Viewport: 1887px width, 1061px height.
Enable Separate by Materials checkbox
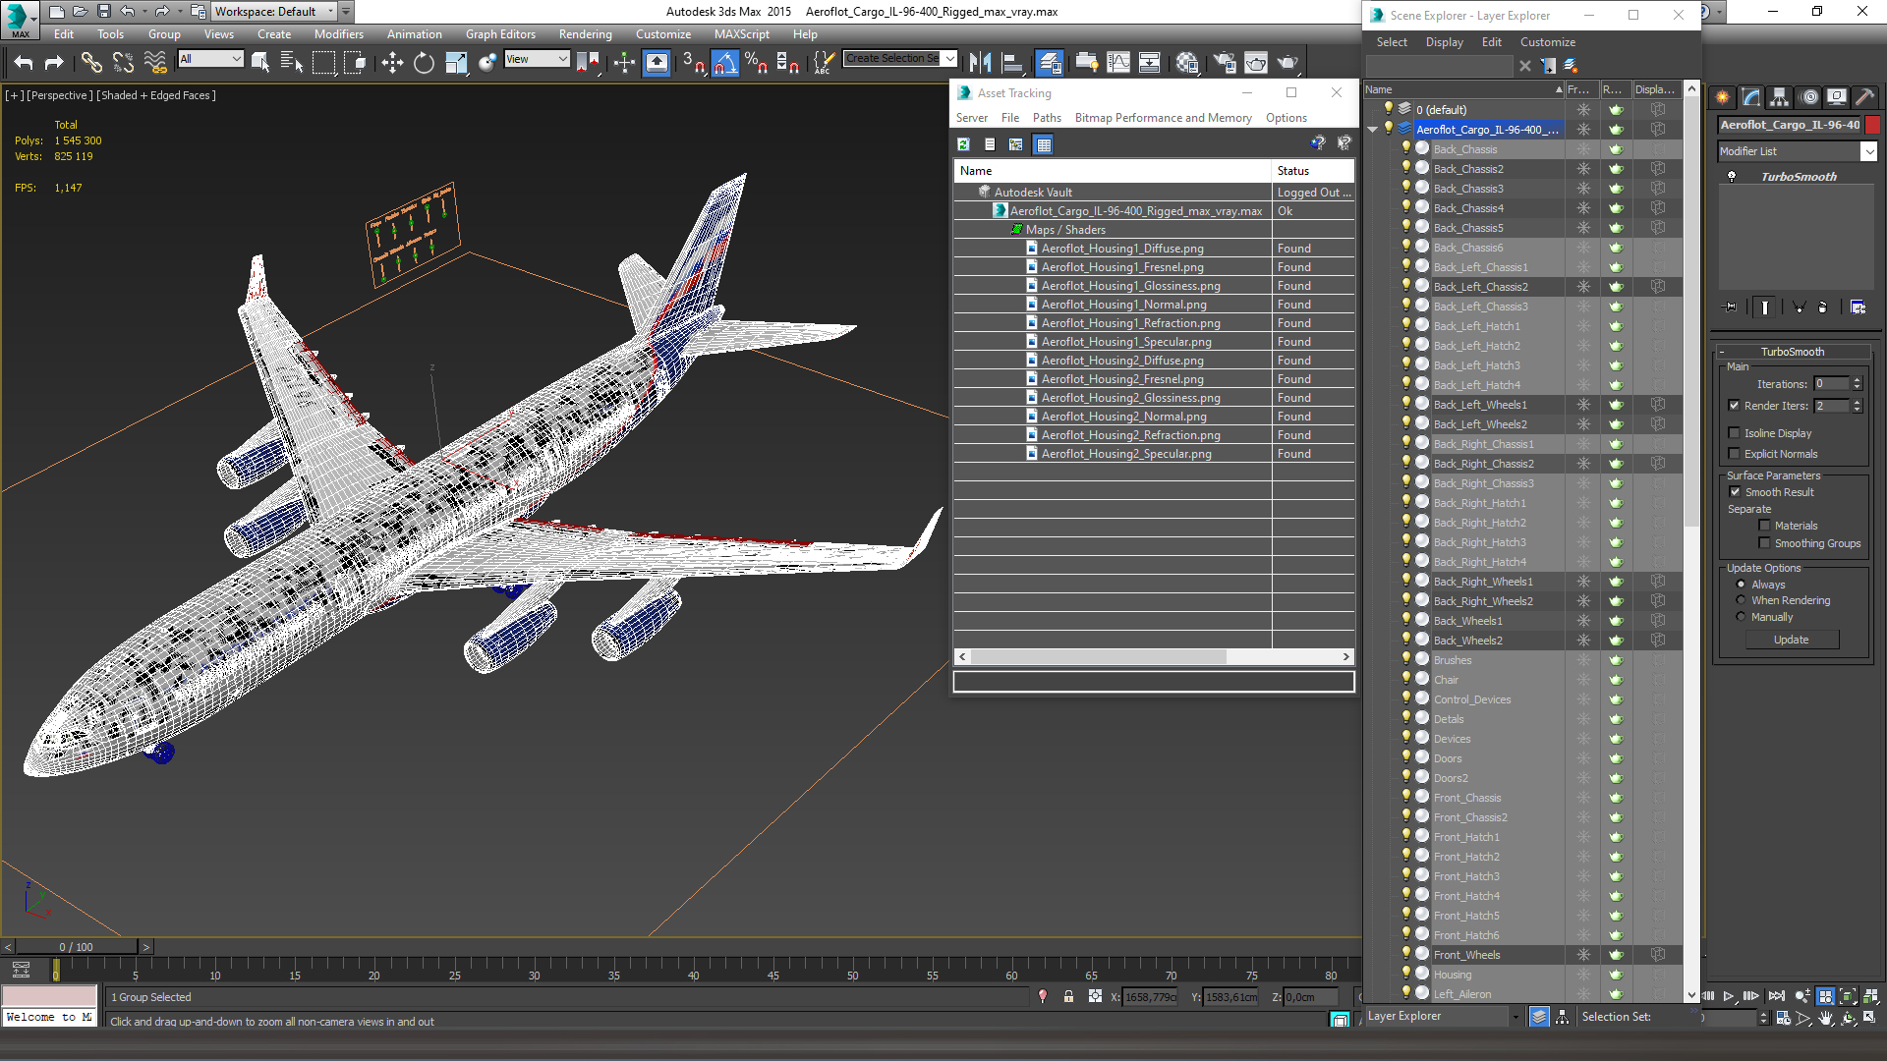[x=1764, y=526]
